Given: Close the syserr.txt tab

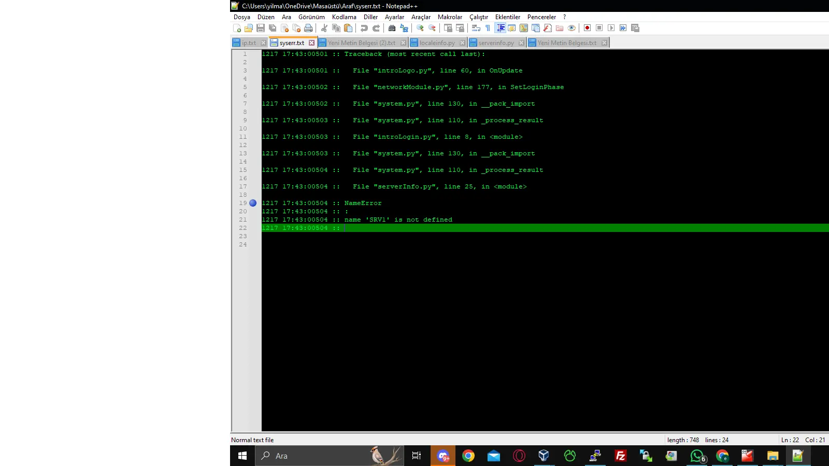Looking at the screenshot, I should (x=311, y=43).
